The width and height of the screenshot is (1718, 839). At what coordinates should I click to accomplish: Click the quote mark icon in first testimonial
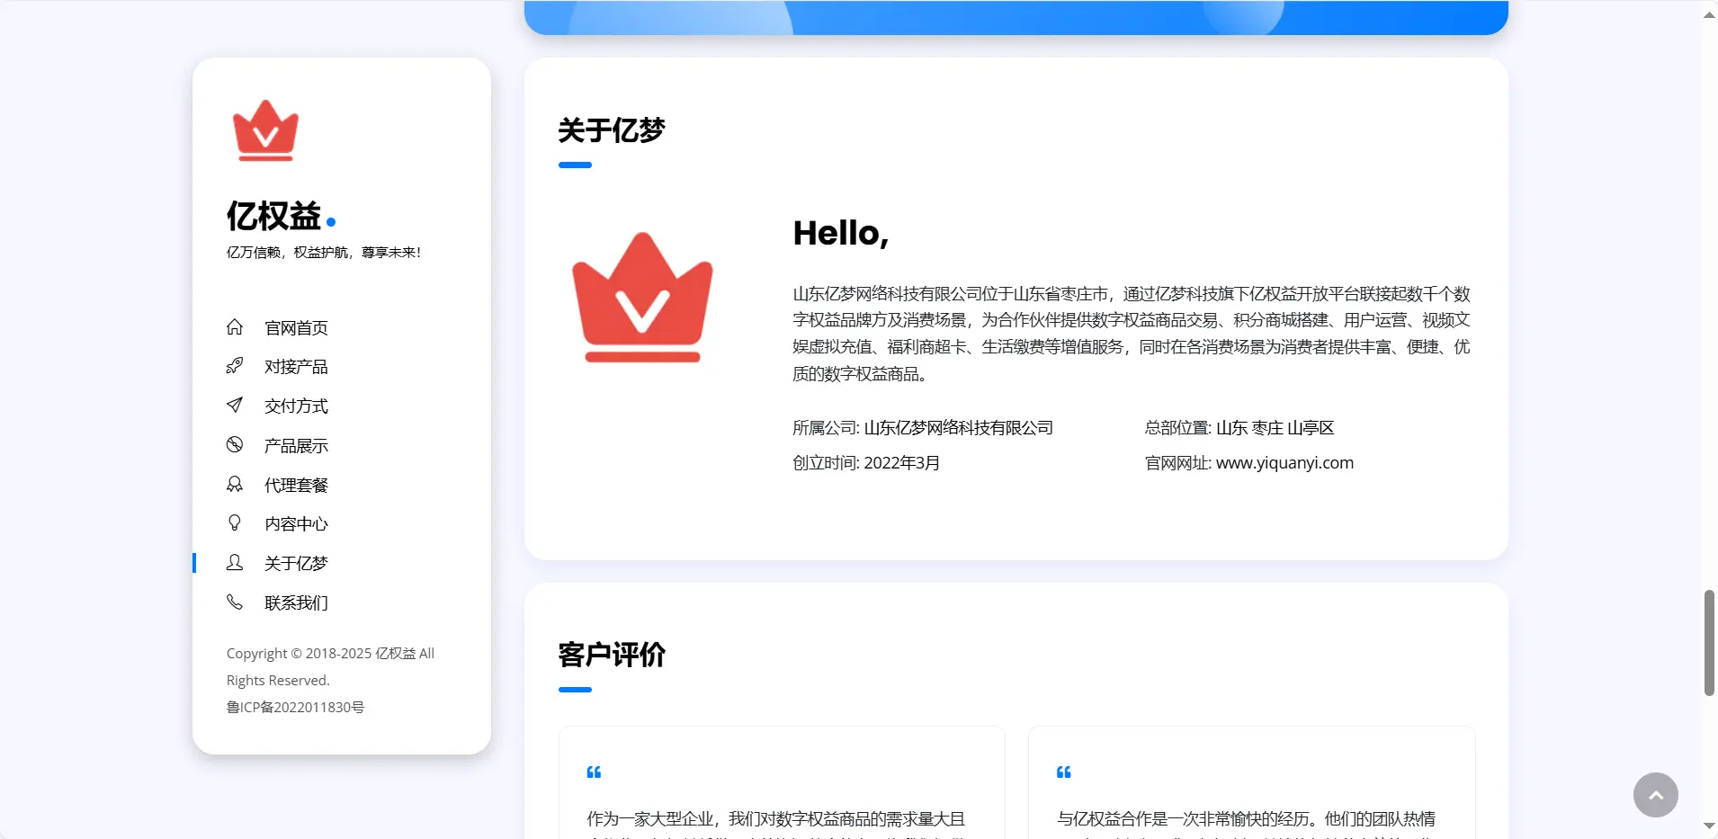[595, 772]
